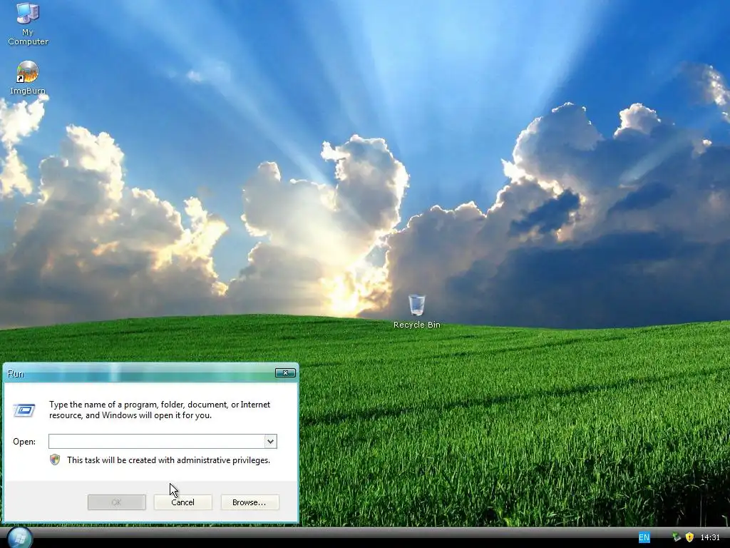Open the yellow security alert shield icon
The image size is (730, 548).
(x=689, y=538)
